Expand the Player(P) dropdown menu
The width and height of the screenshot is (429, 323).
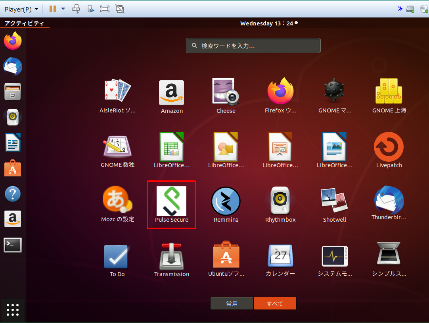[x=21, y=9]
